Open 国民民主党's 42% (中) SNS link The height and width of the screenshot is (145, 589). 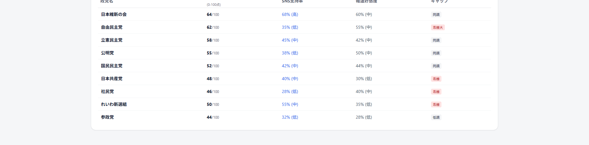(x=290, y=66)
